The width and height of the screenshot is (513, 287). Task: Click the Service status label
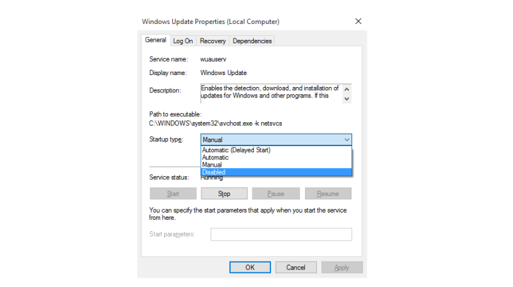click(169, 177)
